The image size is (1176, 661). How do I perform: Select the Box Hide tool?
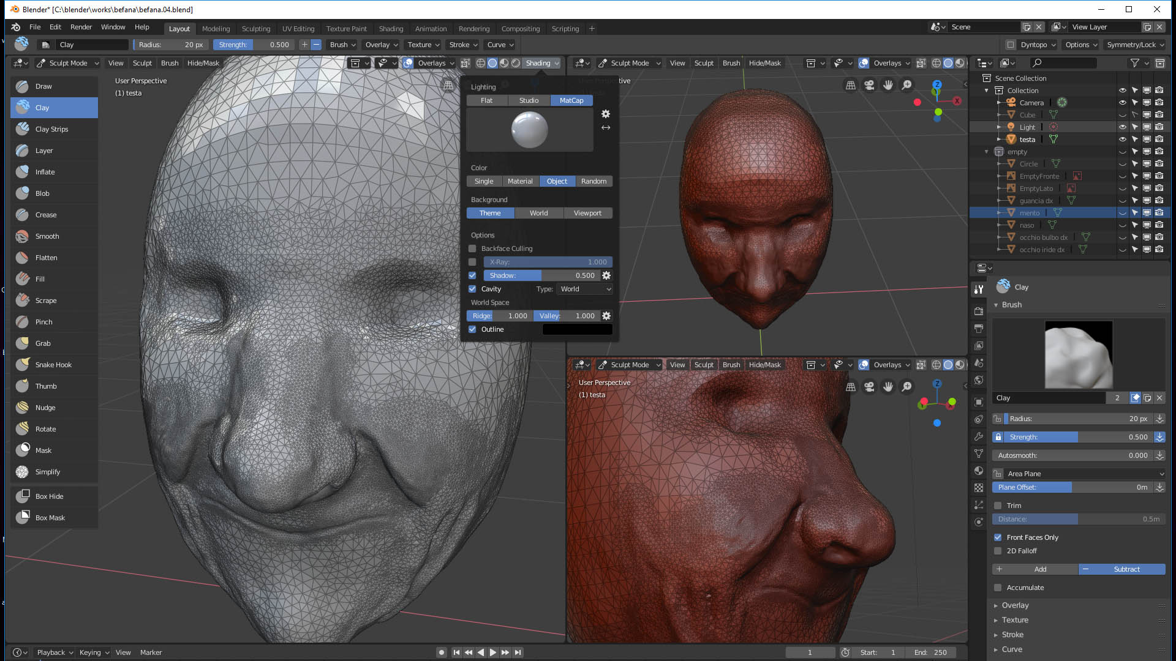click(x=54, y=496)
